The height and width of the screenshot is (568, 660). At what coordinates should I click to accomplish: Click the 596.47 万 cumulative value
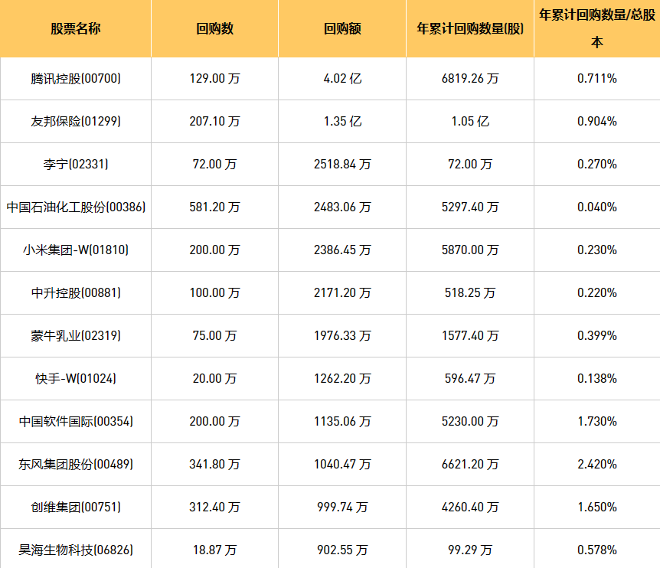pos(470,379)
